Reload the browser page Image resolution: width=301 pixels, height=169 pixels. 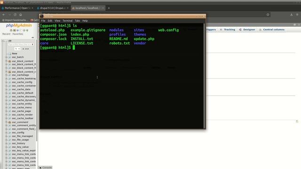(x=15, y=15)
